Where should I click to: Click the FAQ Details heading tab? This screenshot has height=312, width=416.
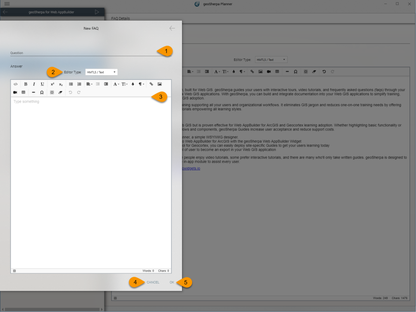tap(120, 18)
